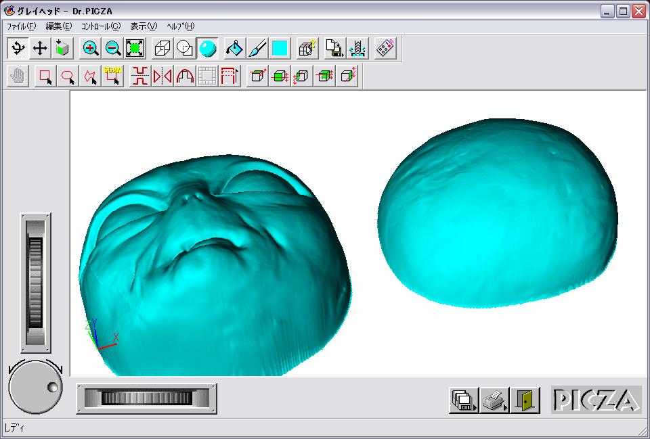Click the red invert height icon
This screenshot has height=439, width=650.
(140, 76)
